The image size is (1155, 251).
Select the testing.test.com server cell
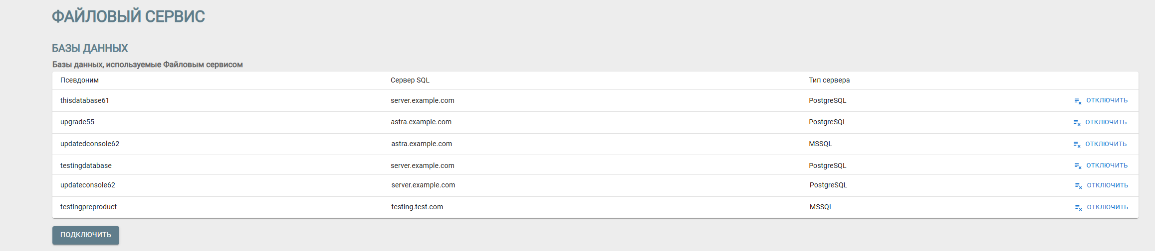point(417,207)
